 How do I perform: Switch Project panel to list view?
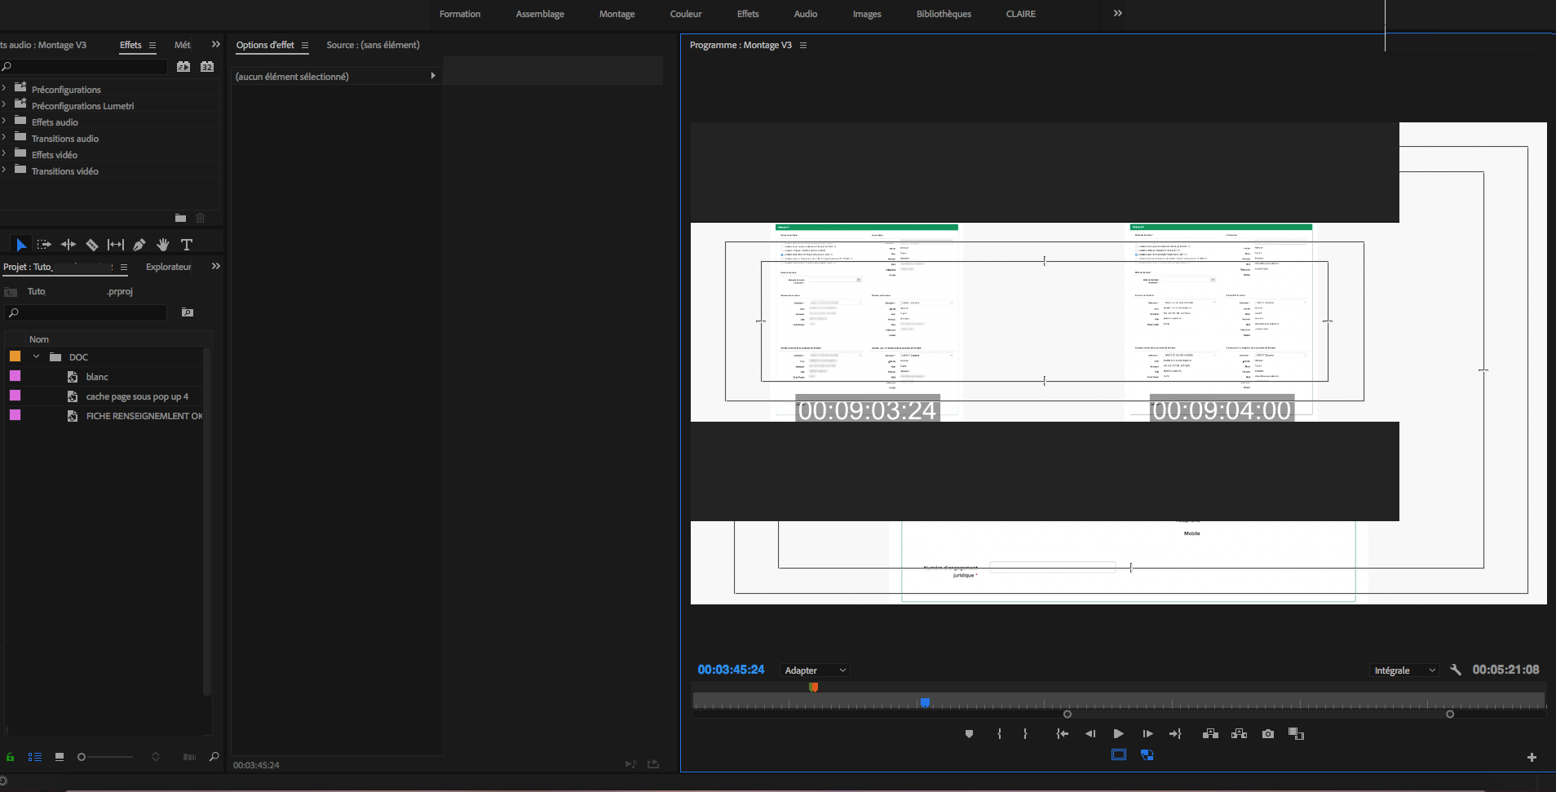click(x=35, y=757)
